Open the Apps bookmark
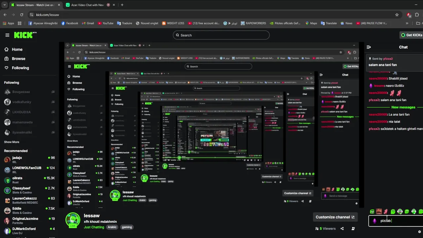The height and width of the screenshot is (238, 423). (8, 23)
